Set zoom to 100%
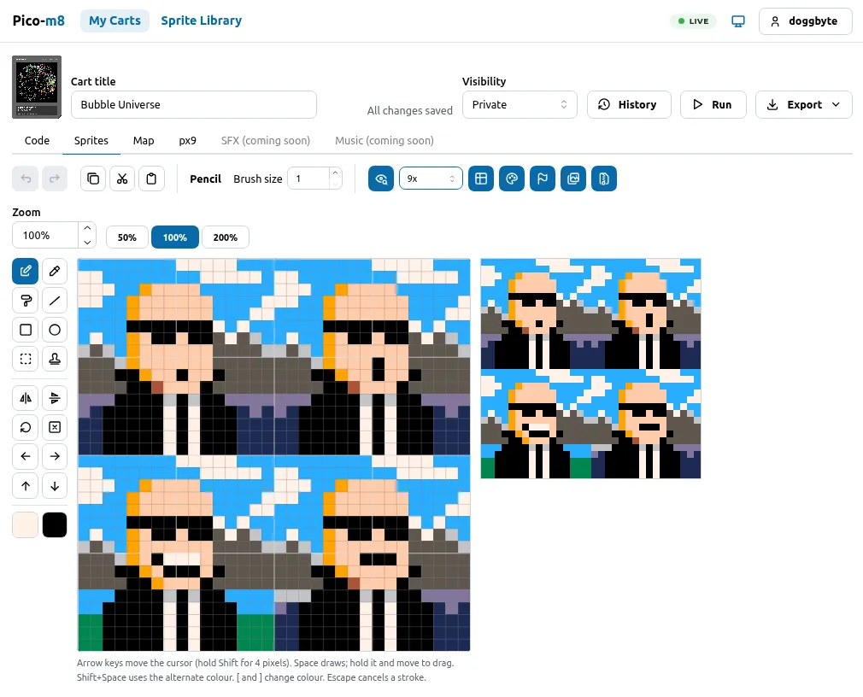Image resolution: width=863 pixels, height=697 pixels. tap(175, 237)
